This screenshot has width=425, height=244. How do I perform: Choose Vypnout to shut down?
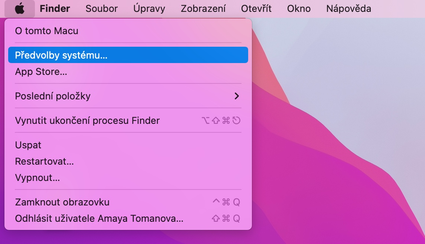37,178
